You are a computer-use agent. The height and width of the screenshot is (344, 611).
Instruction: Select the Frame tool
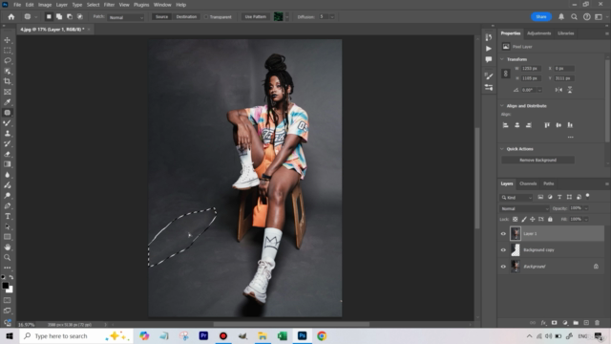[8, 92]
